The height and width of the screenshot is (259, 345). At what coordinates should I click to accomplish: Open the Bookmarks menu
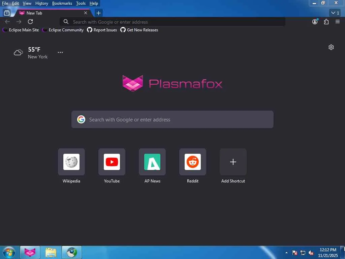click(x=62, y=3)
